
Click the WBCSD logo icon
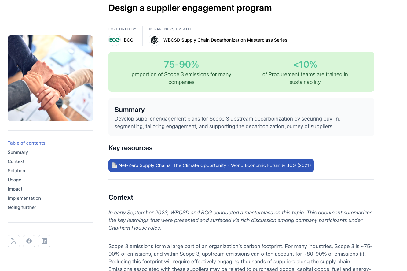click(x=155, y=40)
